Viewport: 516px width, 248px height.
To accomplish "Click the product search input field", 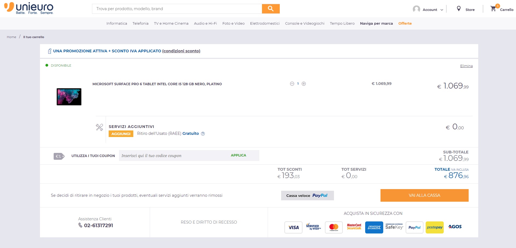I will (x=177, y=9).
